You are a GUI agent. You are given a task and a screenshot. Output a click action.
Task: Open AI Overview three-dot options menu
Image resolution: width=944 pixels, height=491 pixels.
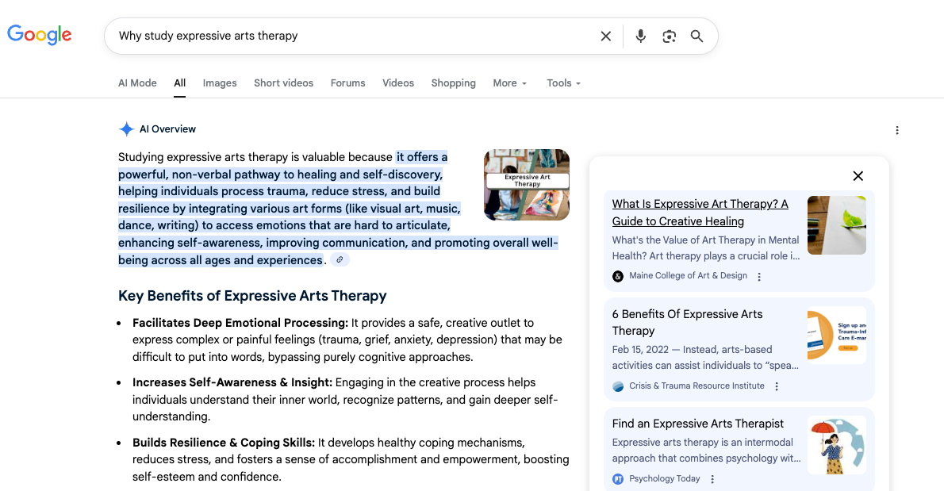(897, 130)
